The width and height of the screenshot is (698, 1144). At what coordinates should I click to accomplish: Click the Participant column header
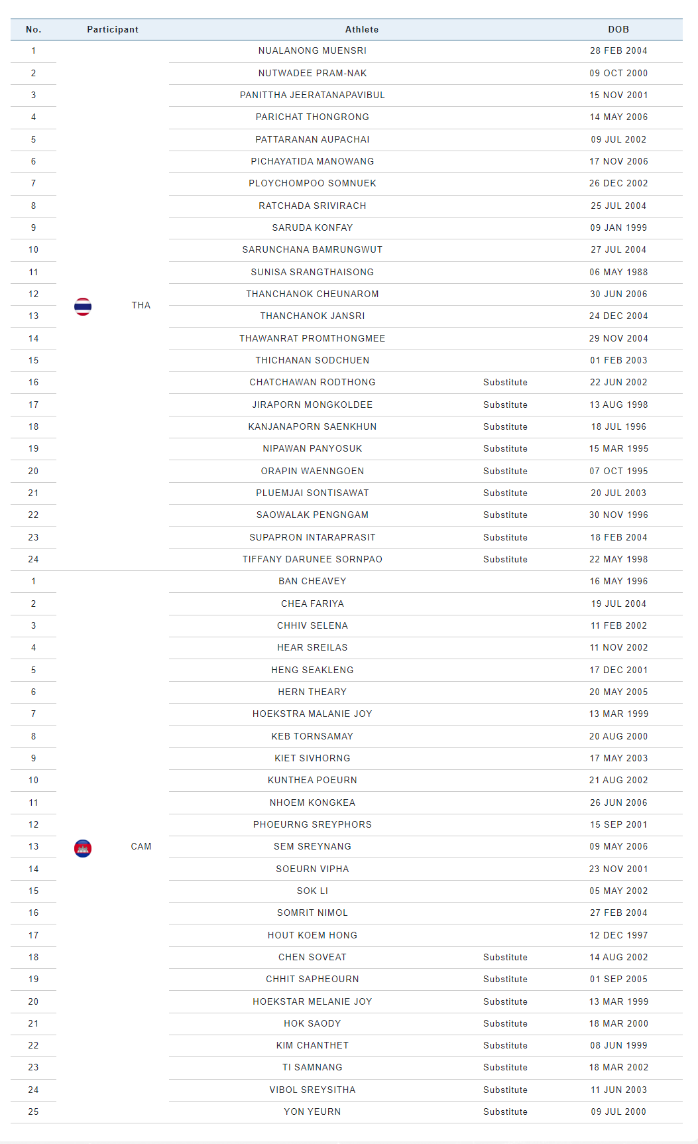coord(113,30)
